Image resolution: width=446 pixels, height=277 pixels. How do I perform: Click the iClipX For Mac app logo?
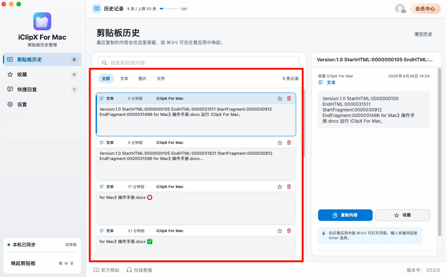42,21
